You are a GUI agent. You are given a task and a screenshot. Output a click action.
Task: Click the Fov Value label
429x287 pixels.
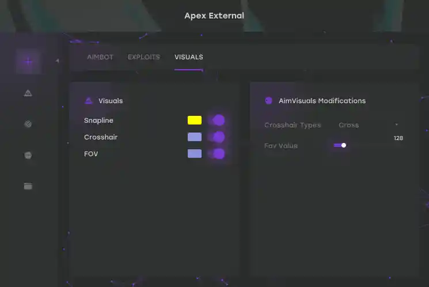coord(280,146)
